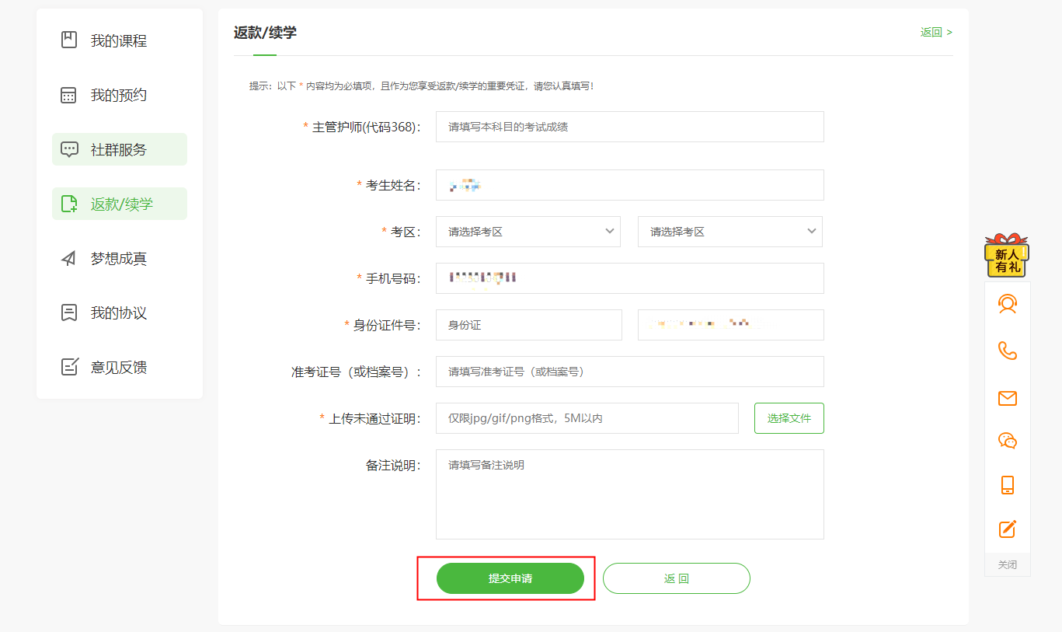The width and height of the screenshot is (1062, 632).
Task: Click the edit feedback pencil icon
Action: pyautogui.click(x=1007, y=529)
